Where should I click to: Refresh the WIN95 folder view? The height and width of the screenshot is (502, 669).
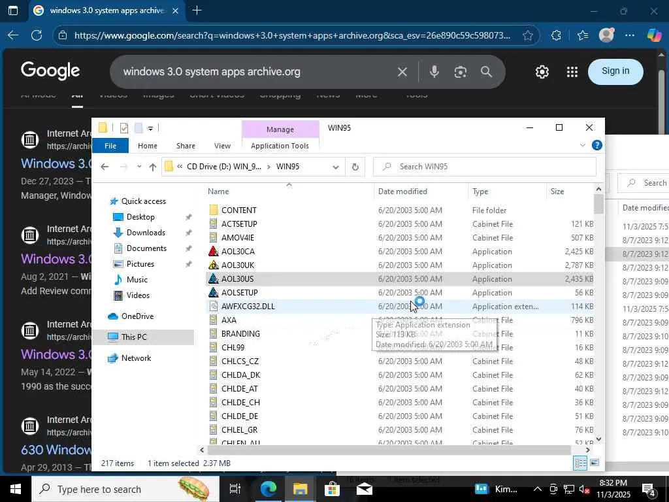tap(355, 167)
